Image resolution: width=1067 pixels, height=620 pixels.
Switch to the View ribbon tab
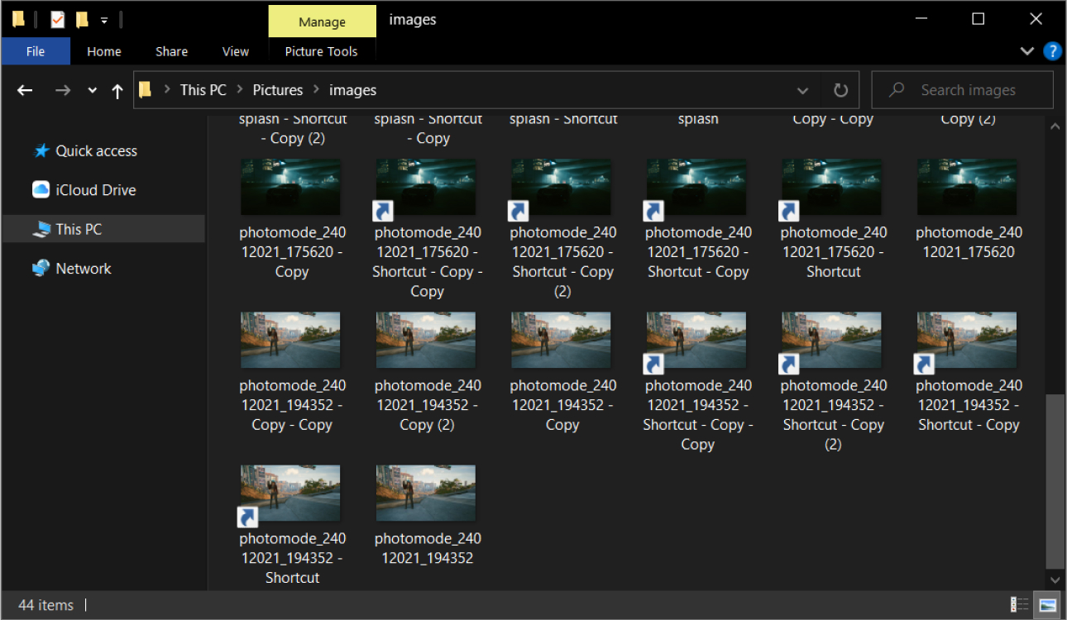pyautogui.click(x=235, y=51)
